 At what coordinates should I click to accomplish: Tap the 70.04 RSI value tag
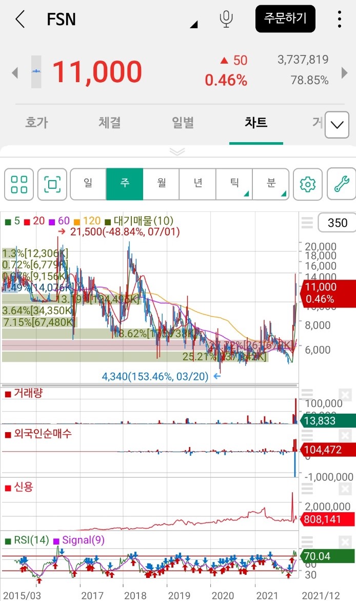[x=328, y=556]
